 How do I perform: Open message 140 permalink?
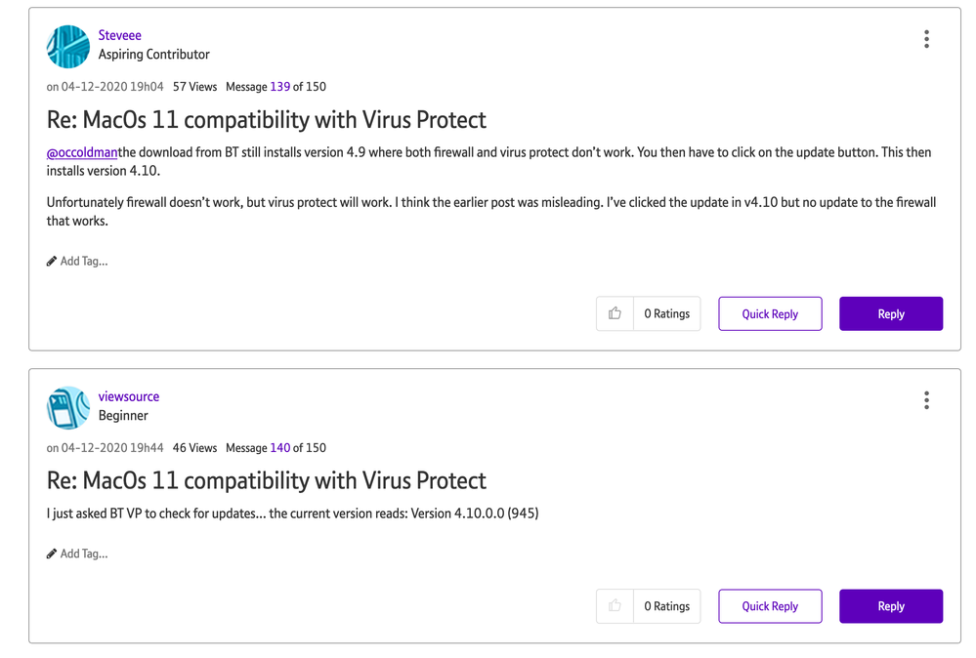click(279, 448)
